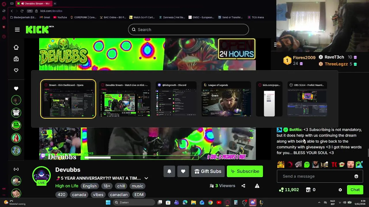Switch to @kickgrowth Discord window
Viewport: 369px width, 207px height.
click(176, 99)
